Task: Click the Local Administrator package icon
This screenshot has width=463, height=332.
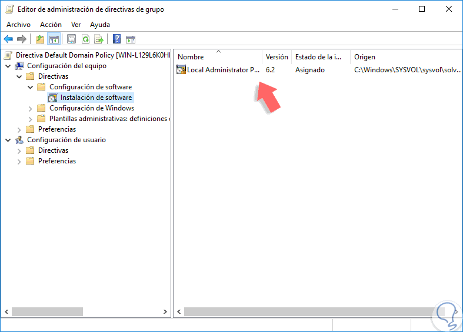Action: [181, 69]
